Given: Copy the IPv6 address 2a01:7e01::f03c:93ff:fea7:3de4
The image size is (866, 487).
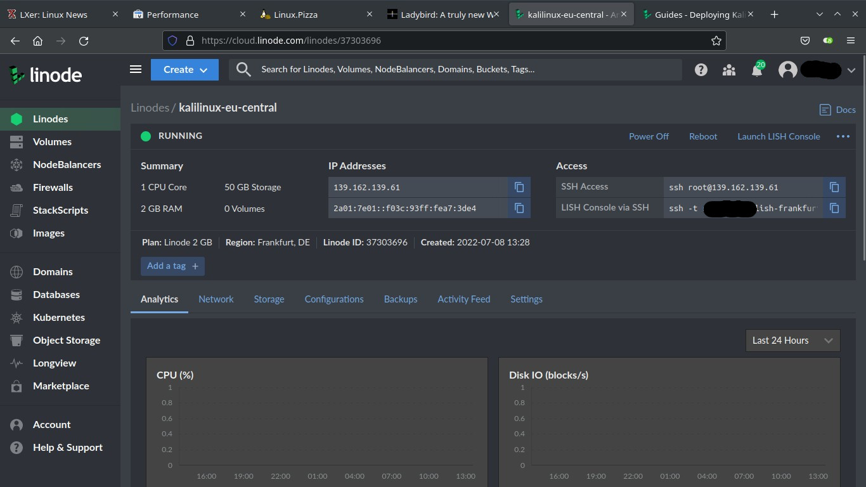Looking at the screenshot, I should click(519, 208).
